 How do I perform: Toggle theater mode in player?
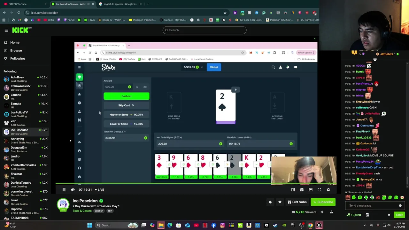coord(311,190)
